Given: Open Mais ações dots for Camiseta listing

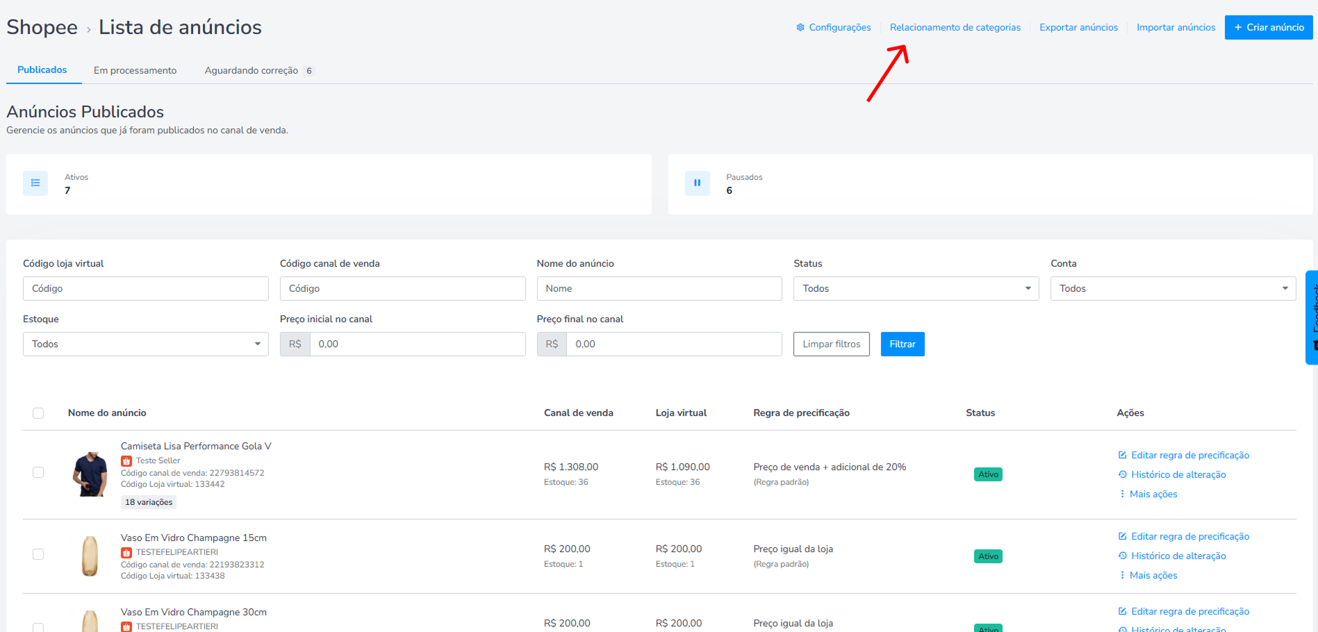Looking at the screenshot, I should (1122, 494).
